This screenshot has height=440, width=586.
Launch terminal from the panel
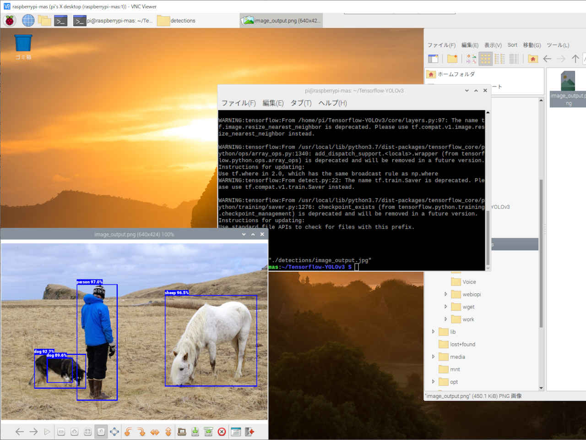[x=61, y=20]
